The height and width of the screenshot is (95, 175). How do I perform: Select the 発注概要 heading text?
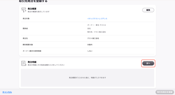click(x=32, y=9)
